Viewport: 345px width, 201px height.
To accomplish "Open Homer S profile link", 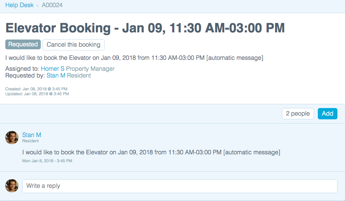I will (x=52, y=69).
